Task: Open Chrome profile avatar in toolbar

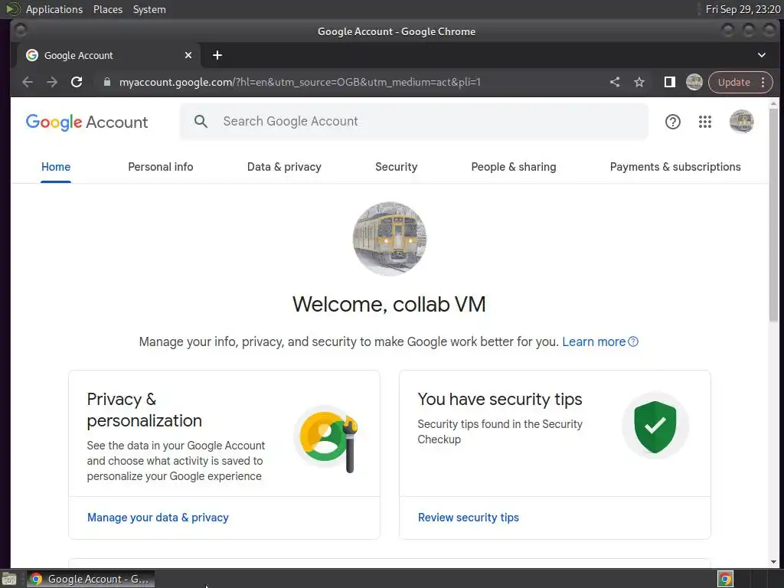Action: tap(694, 82)
